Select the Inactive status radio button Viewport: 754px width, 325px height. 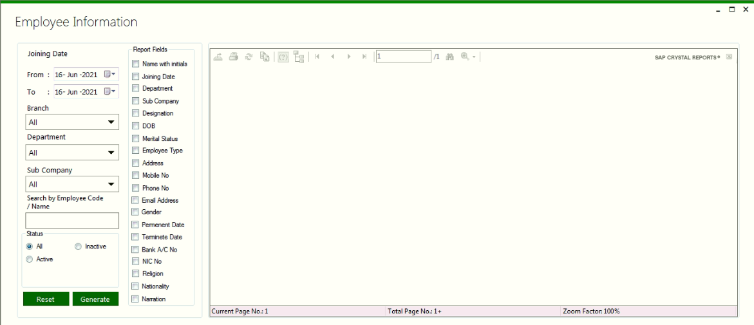tap(79, 246)
